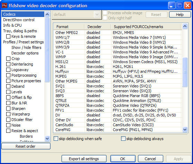Screen dimensions: 193x164
Task: Enable the Levels checkbox
Action: (8, 92)
